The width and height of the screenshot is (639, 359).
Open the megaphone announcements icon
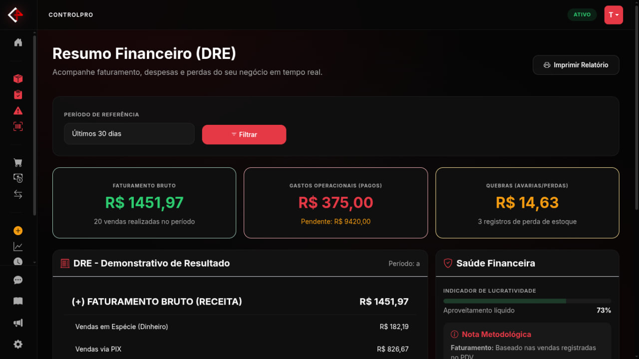tap(18, 323)
